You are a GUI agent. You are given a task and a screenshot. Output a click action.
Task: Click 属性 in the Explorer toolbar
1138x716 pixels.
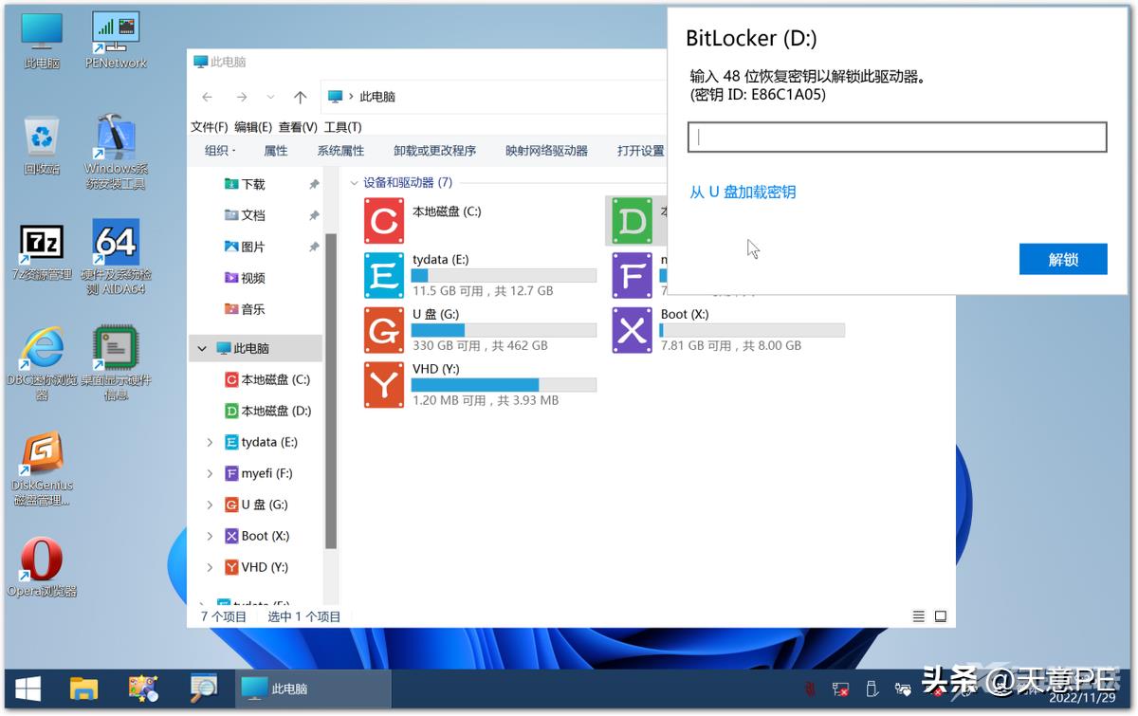(276, 151)
